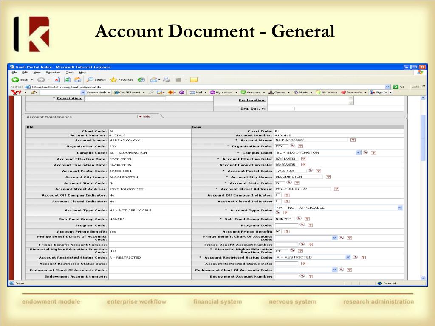Viewport: 435px width, 326px height.
Task: Click the Account Expiration Date input field
Action: (x=287, y=165)
